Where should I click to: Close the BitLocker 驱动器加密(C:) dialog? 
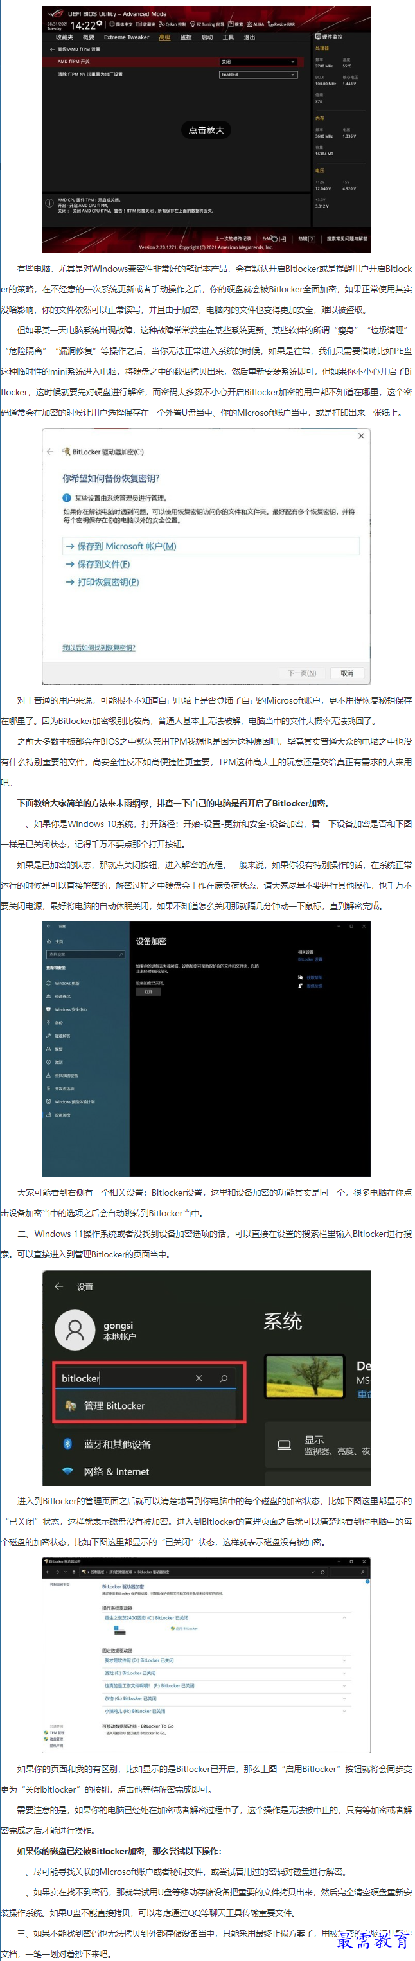click(x=361, y=436)
